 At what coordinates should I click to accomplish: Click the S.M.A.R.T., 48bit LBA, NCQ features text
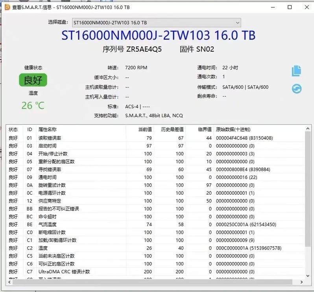click(x=154, y=115)
